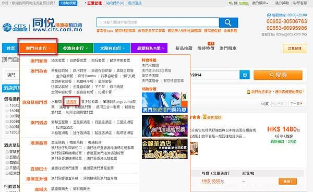Click the Bambu buffet link
This screenshot has width=313, height=192.
pos(87,76)
